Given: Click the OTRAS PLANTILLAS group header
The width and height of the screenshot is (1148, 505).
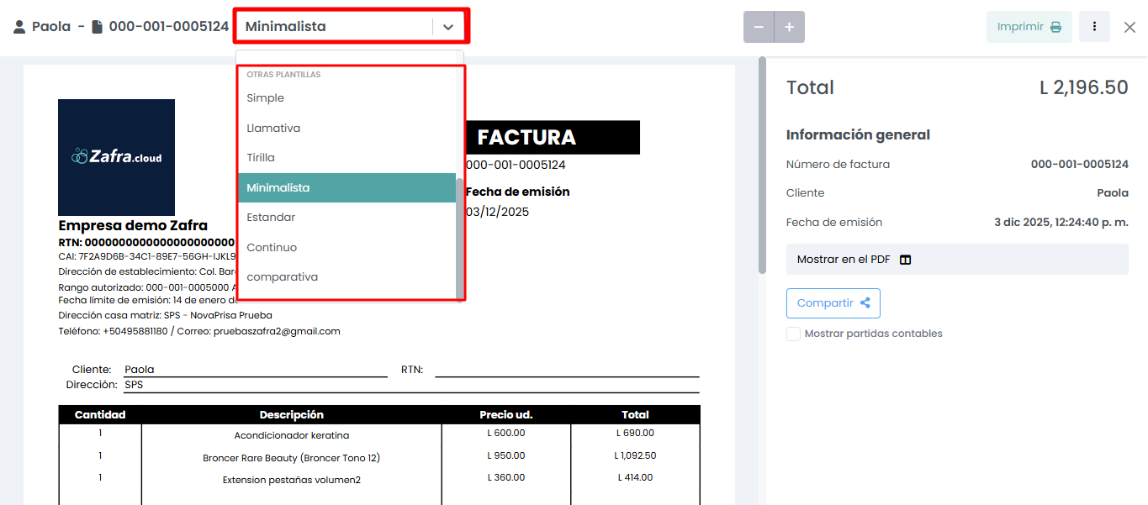Looking at the screenshot, I should pos(283,75).
